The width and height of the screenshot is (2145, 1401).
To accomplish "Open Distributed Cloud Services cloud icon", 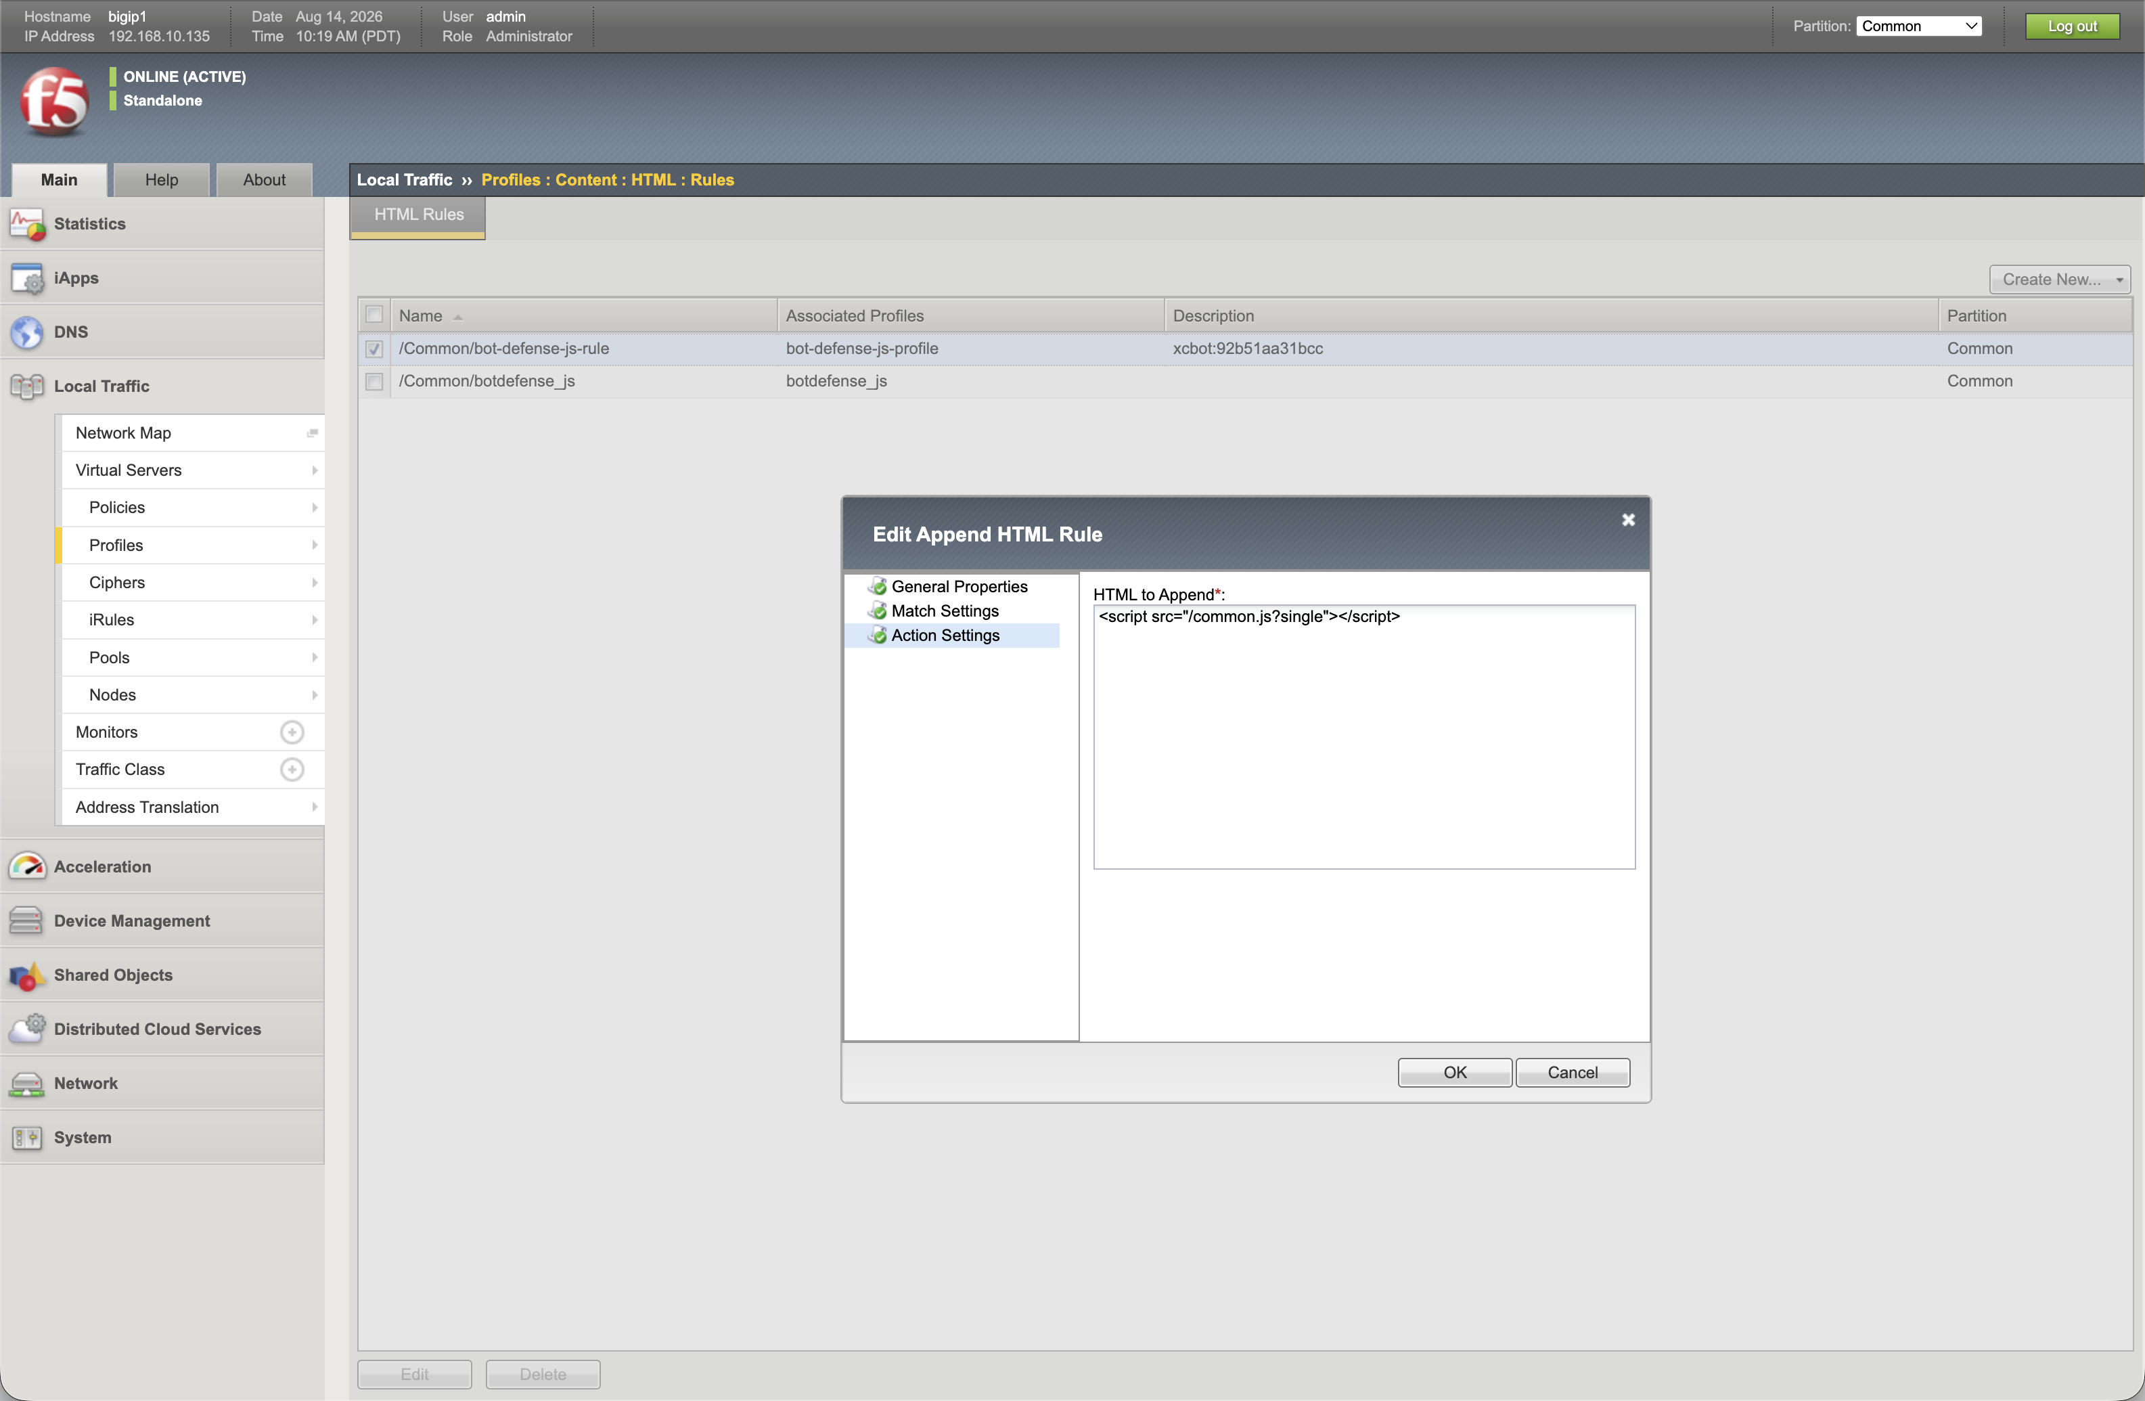I will pos(27,1029).
